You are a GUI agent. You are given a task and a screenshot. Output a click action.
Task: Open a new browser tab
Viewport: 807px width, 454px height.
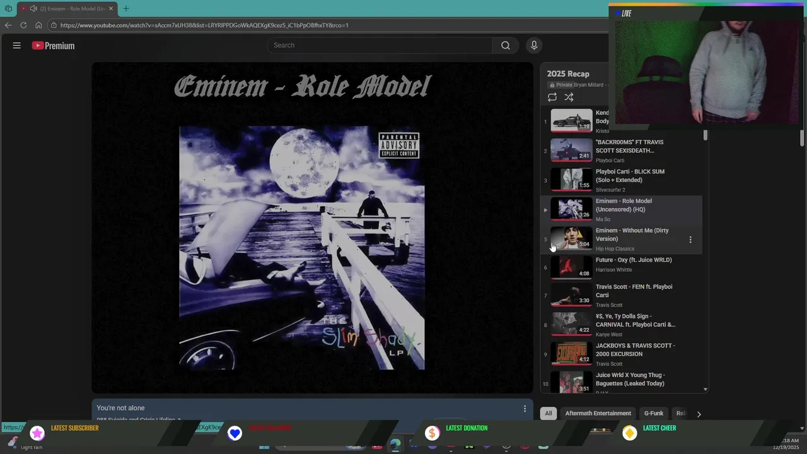(125, 9)
